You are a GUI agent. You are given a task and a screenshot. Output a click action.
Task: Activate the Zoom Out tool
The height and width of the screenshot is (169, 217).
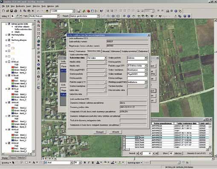38,26
